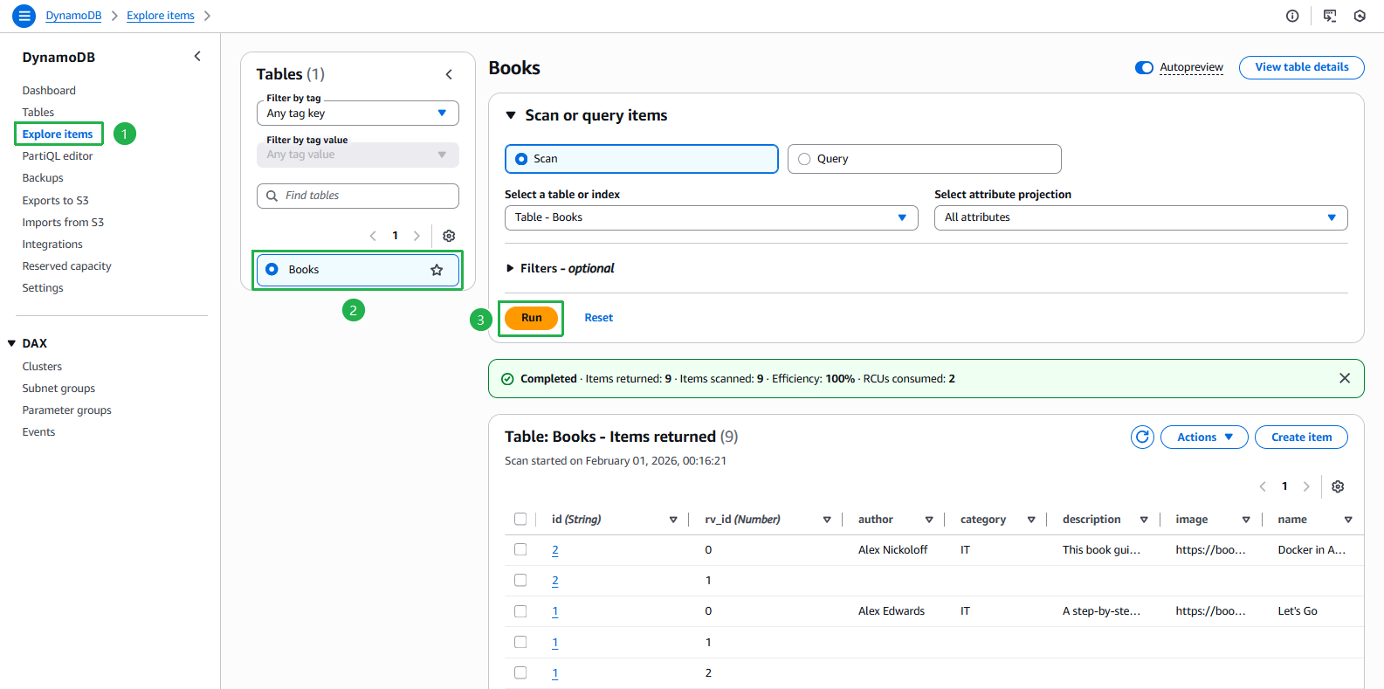
Task: Open Reserved capacity in sidebar
Action: point(66,265)
